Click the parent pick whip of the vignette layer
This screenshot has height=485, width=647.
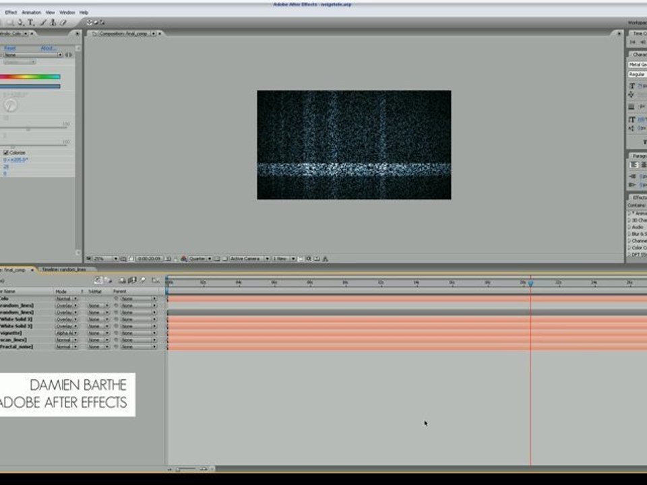pos(117,333)
